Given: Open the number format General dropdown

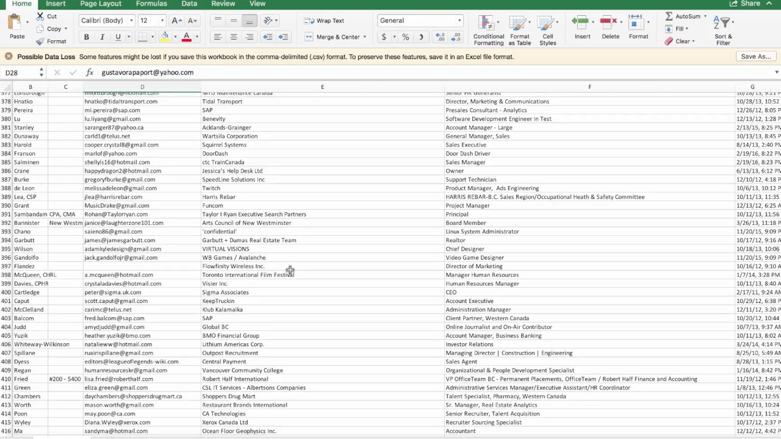Looking at the screenshot, I should coord(459,21).
